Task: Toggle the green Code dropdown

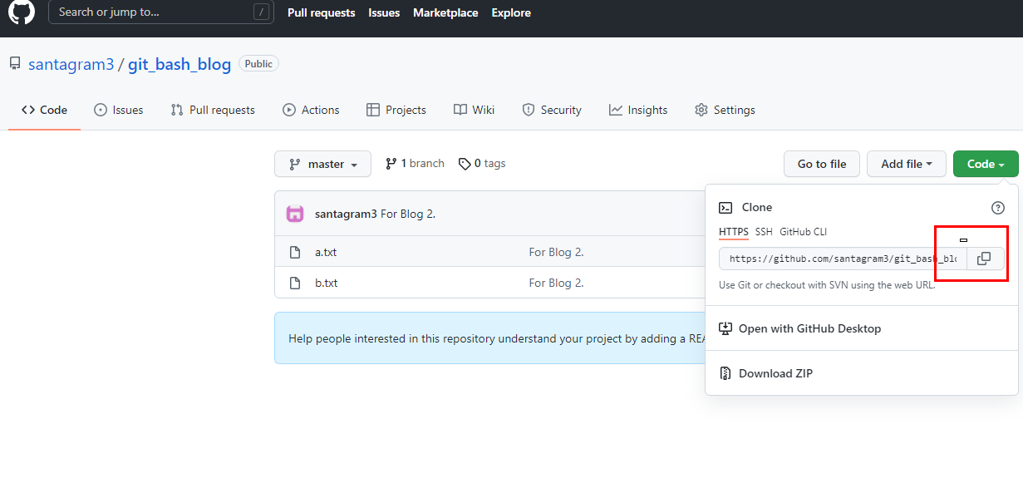Action: tap(986, 164)
